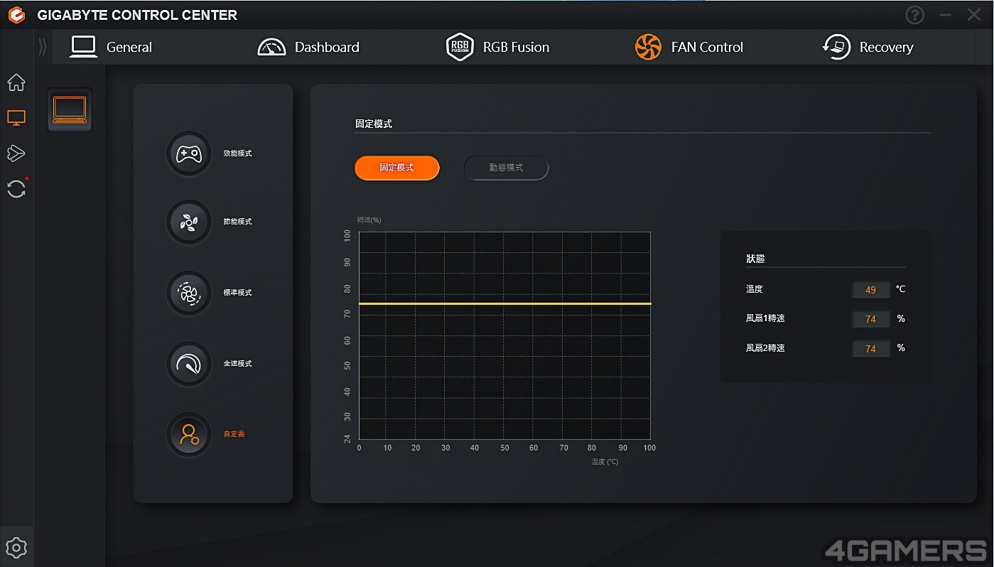The height and width of the screenshot is (567, 994).
Task: Click the 風扇1轉速 value field
Action: (x=871, y=319)
